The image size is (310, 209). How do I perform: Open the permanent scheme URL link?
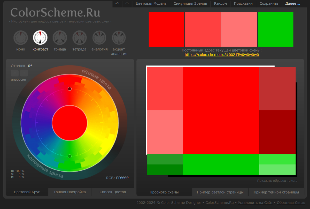(x=222, y=55)
